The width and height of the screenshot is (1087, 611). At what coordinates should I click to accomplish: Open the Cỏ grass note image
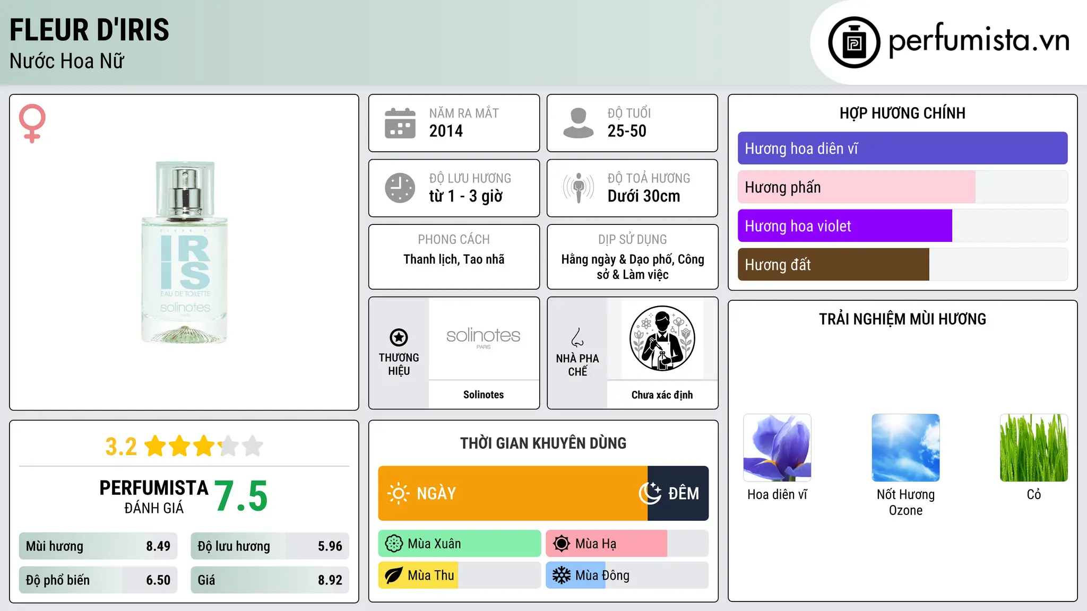pos(1034,448)
